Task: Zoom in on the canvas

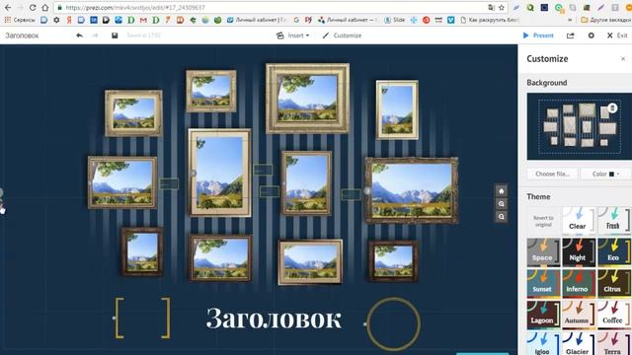Action: 501,204
